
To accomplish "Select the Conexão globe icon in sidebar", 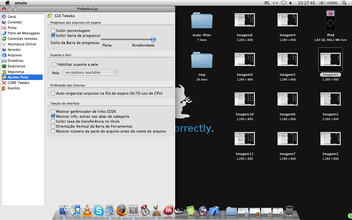I will pyautogui.click(x=4, y=22).
